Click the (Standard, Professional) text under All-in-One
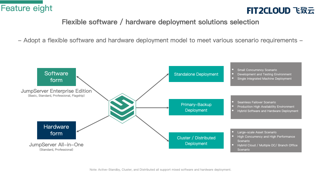 pos(56,150)
